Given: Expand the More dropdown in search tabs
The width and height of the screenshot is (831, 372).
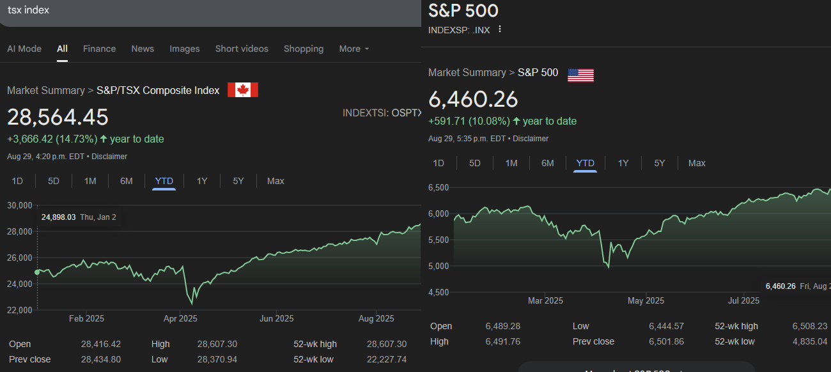Looking at the screenshot, I should [x=354, y=49].
